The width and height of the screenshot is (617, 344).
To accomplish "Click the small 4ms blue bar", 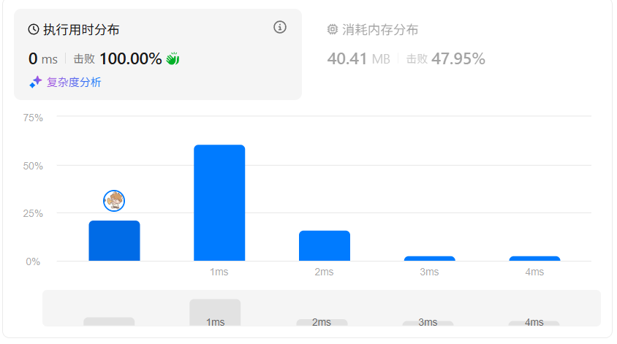I will (x=534, y=259).
